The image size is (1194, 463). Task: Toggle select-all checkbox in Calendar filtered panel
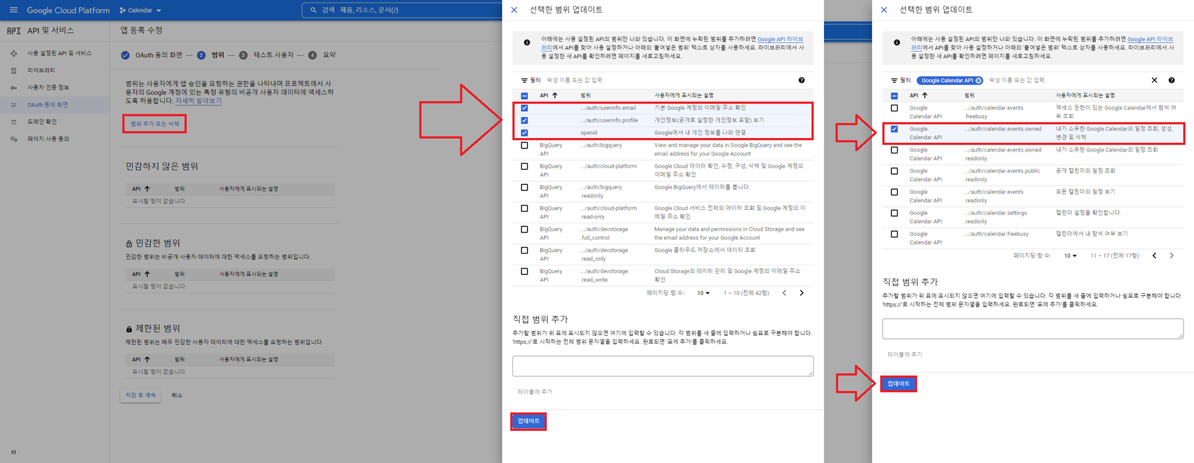pos(895,96)
